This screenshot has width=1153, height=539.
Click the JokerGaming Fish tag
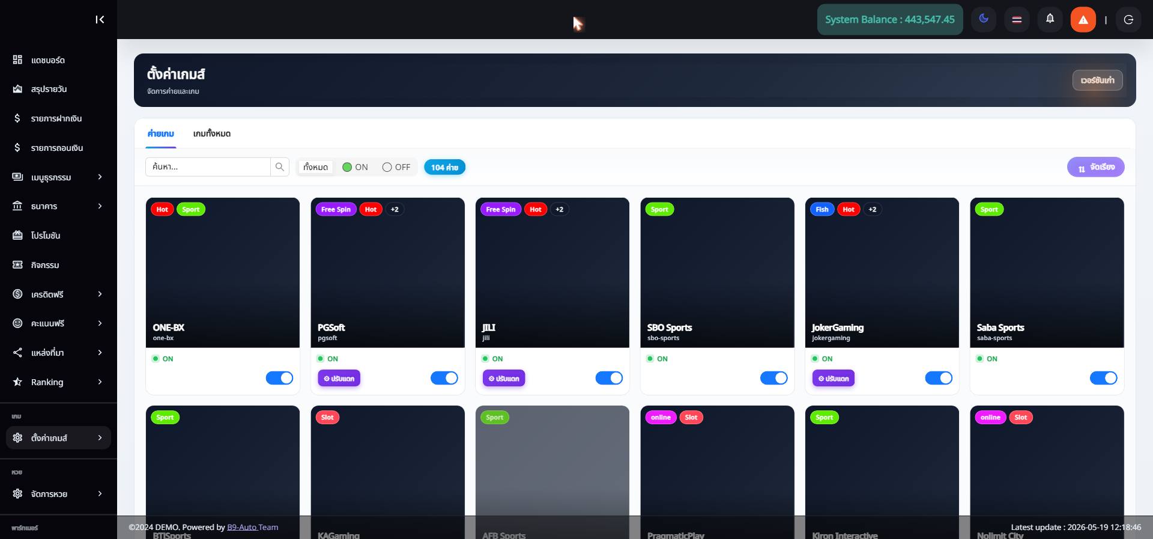coord(822,209)
